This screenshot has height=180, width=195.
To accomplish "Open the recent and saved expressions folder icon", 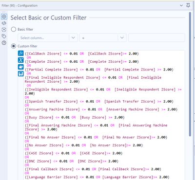I will 21,67.
